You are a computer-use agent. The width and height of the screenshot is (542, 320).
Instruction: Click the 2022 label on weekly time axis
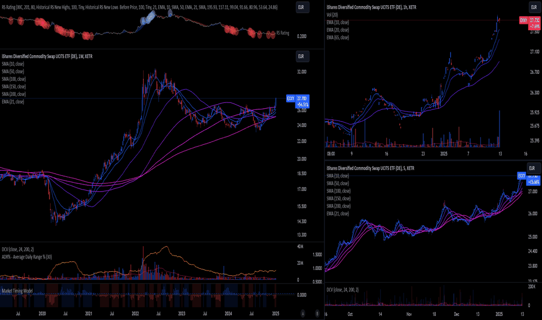pos(135,314)
